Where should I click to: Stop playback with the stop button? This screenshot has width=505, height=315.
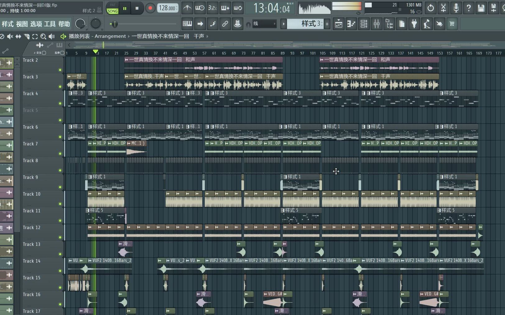pyautogui.click(x=137, y=8)
